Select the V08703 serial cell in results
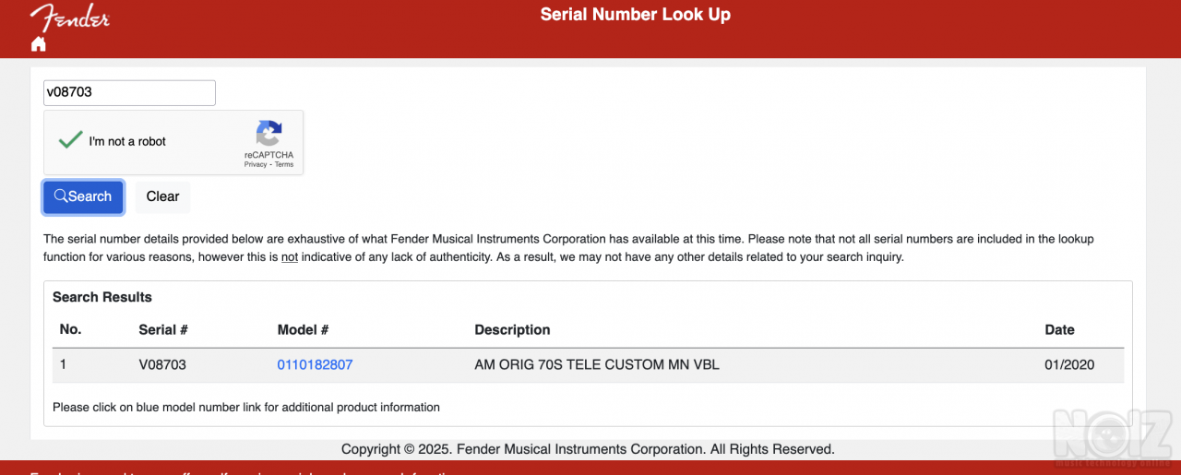The height and width of the screenshot is (475, 1181). (x=162, y=364)
